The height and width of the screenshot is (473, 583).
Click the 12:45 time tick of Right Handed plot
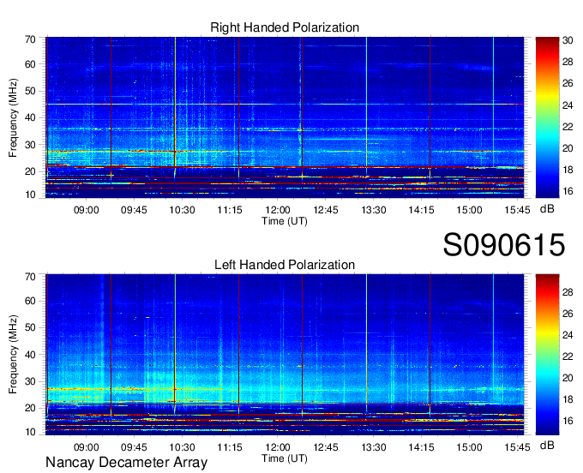pos(326,210)
